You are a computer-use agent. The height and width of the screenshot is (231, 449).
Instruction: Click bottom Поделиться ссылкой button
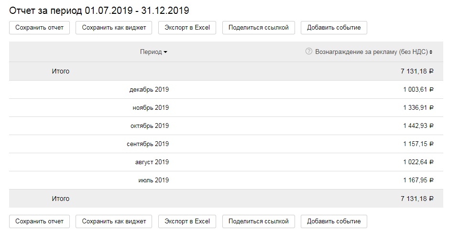[x=258, y=221]
